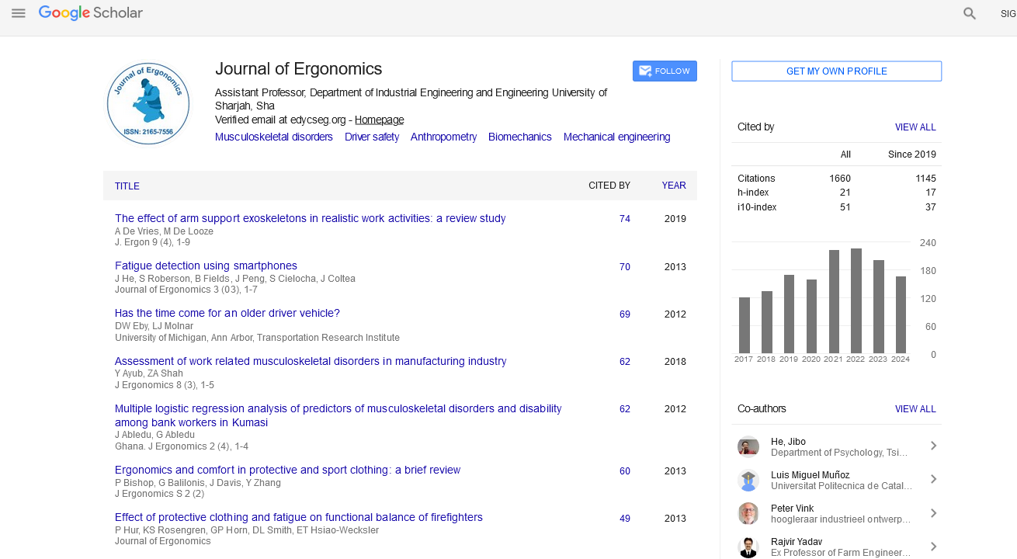This screenshot has height=559, width=1017.
Task: Click He, Jibo co-author avatar
Action: pos(748,446)
